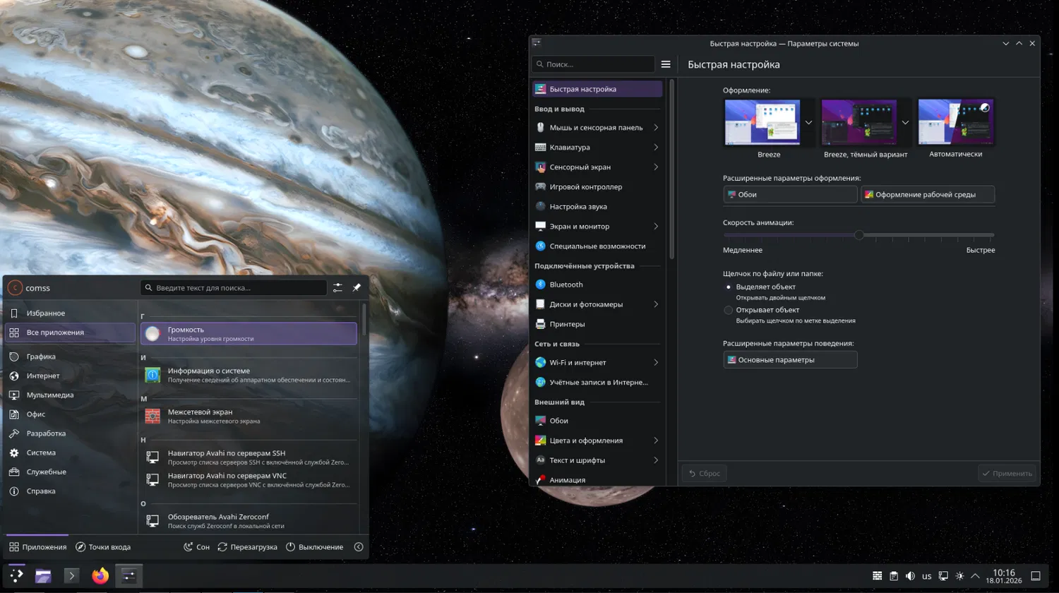Click the 'us' keyboard layout indicator
This screenshot has width=1059, height=593.
[926, 576]
